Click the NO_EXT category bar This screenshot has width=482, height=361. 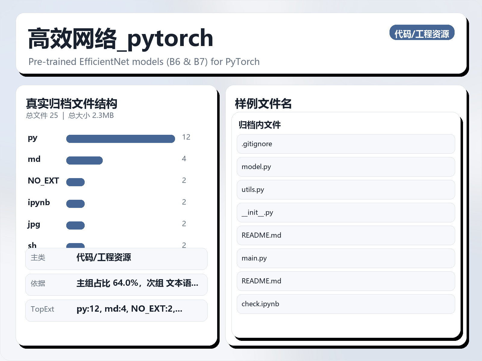pos(75,182)
